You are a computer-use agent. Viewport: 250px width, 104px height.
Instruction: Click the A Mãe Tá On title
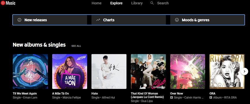(x=60, y=93)
